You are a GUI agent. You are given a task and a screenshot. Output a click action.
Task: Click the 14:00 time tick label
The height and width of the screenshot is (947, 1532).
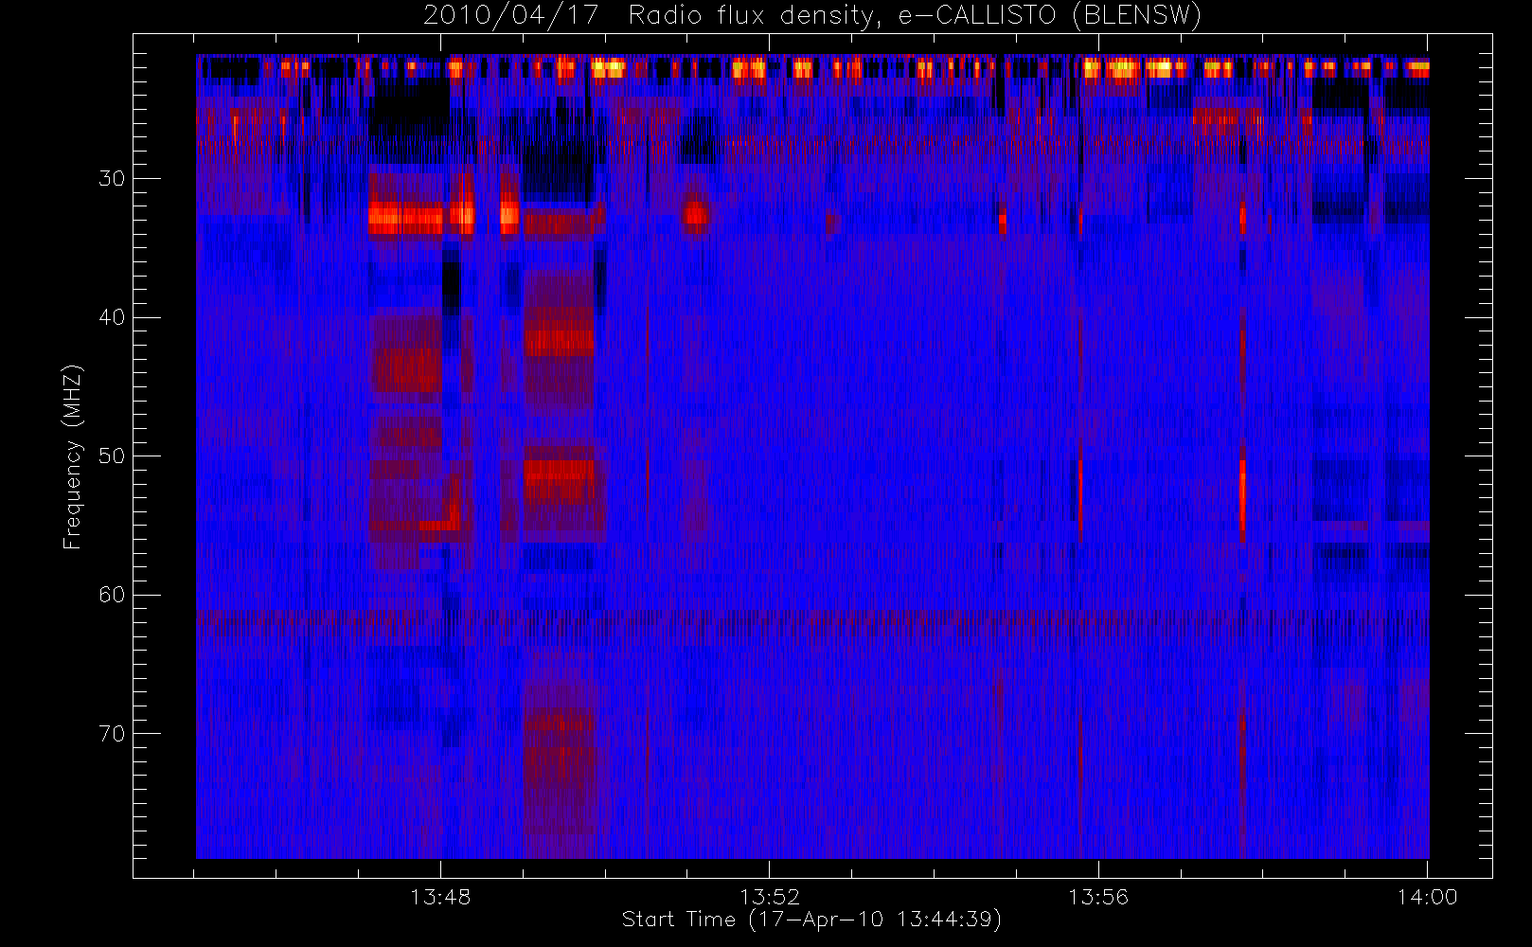tap(1427, 897)
